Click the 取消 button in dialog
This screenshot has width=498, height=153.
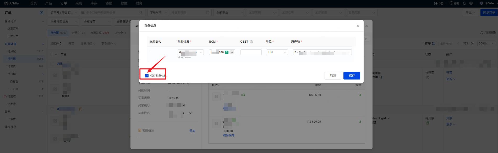pos(333,76)
